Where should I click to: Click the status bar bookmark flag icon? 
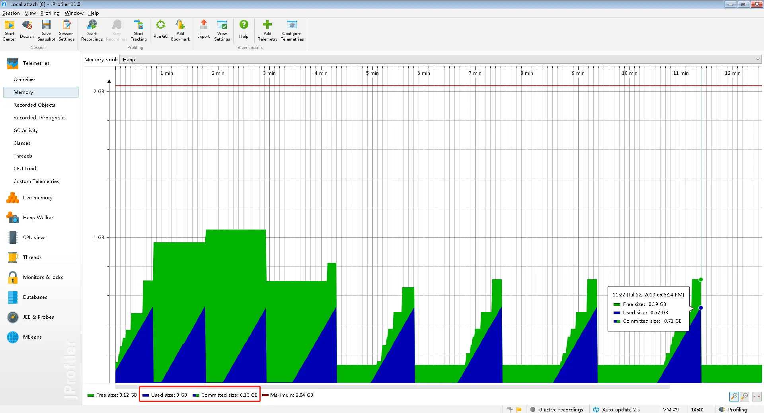click(519, 409)
